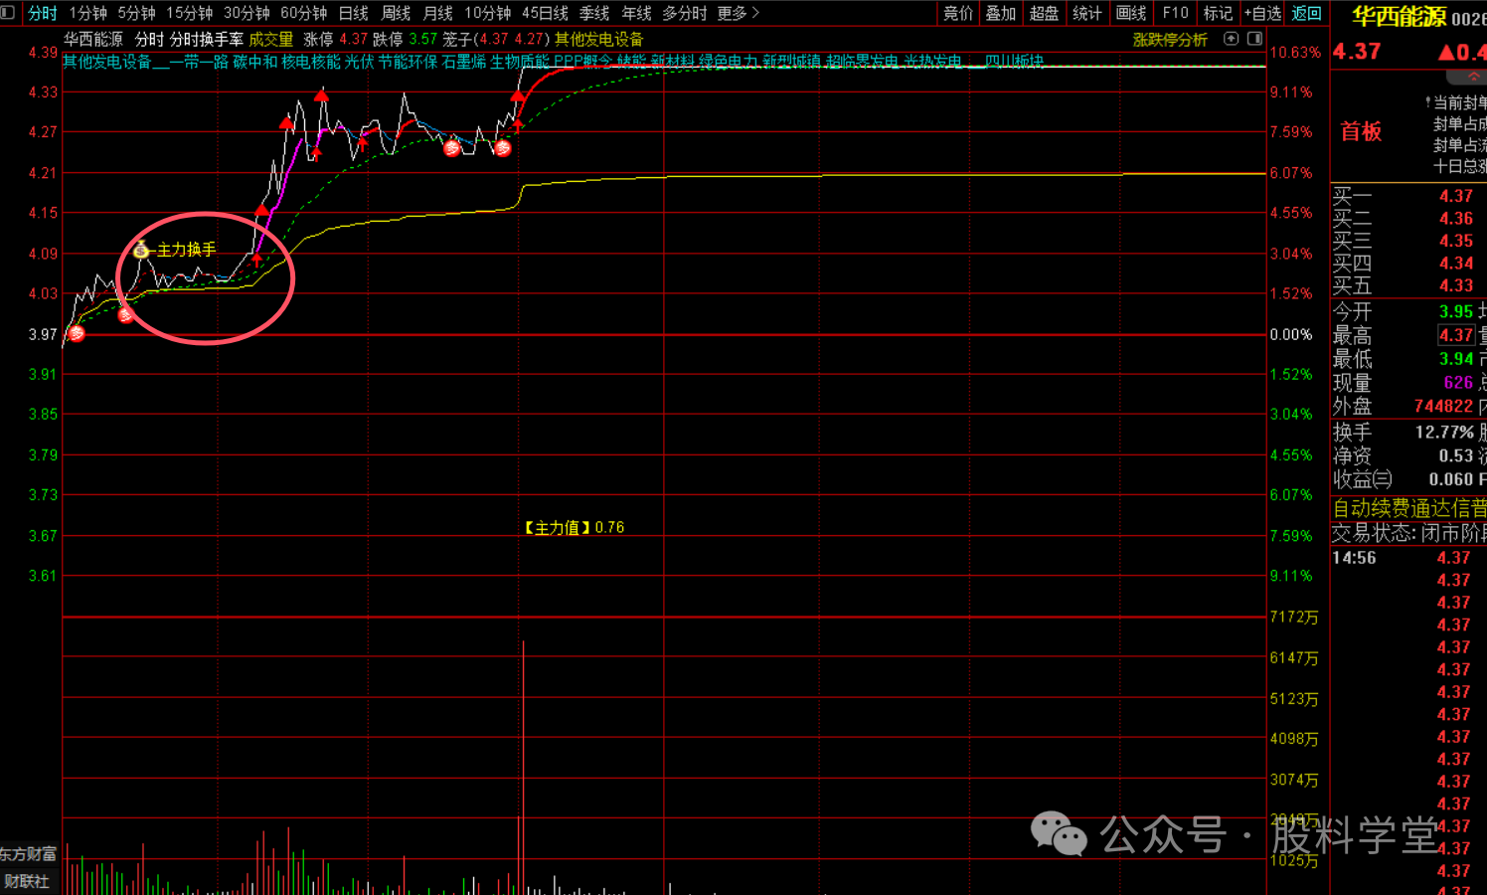1487x895 pixels.
Task: Click the tall red volume spike bar
Action: click(x=523, y=766)
